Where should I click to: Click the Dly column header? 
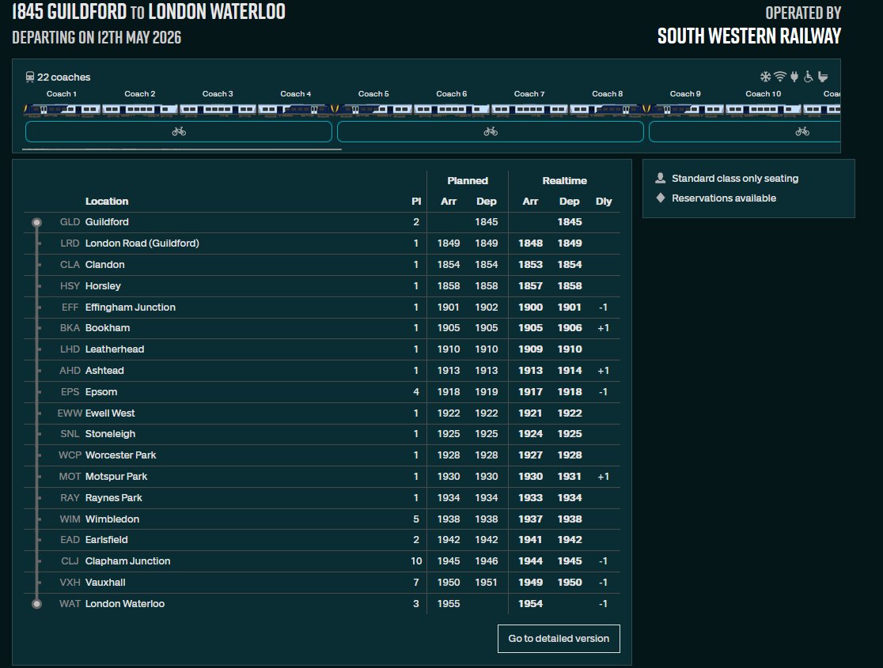point(604,202)
